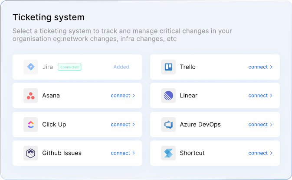The image size is (292, 180).
Task: Connect the Shortcut integration
Action: coord(260,153)
